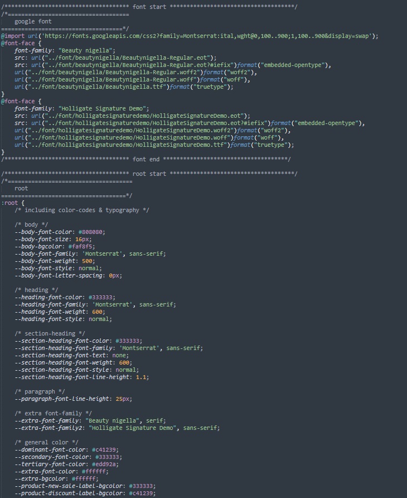Viewport: 407px width, 498px height.
Task: Click the "root start" comment line
Action: pos(149,174)
